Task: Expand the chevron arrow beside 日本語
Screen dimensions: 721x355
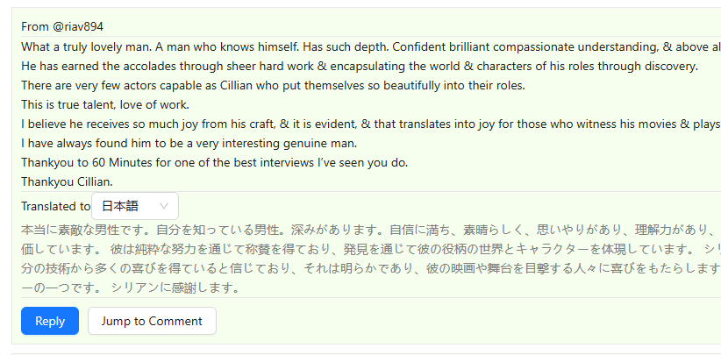Action: [164, 206]
